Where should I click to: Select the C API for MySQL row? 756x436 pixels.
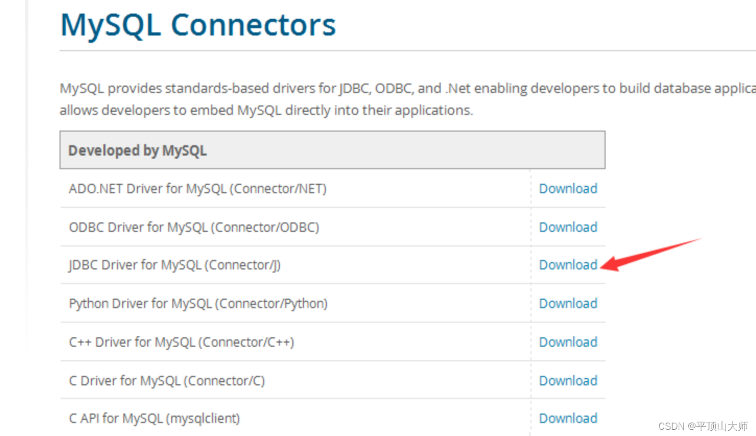point(155,418)
